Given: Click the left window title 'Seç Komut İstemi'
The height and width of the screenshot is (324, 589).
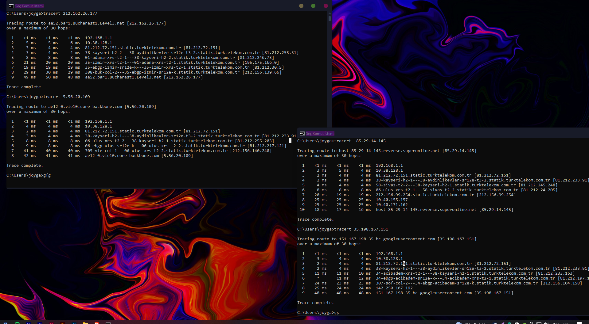Looking at the screenshot, I should 29,6.
